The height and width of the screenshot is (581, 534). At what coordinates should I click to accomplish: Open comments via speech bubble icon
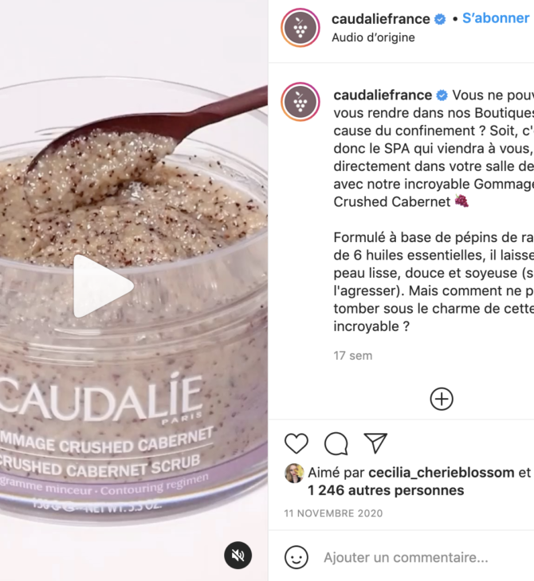(x=336, y=443)
